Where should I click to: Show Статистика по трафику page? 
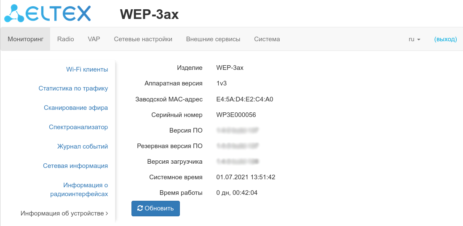73,88
